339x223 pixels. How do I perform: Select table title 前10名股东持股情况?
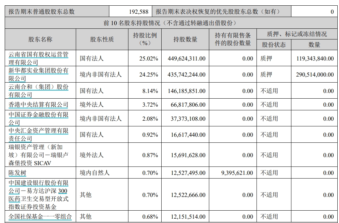pos(171,23)
